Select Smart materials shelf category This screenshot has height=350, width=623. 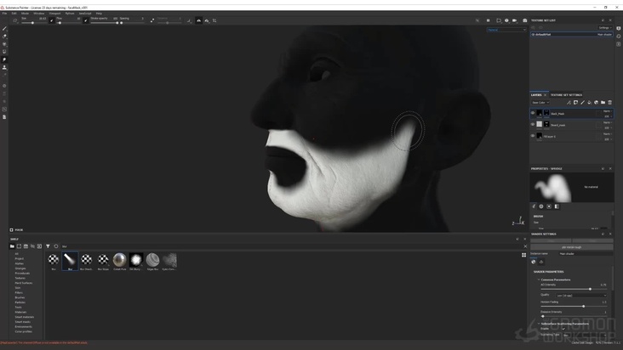click(x=22, y=317)
